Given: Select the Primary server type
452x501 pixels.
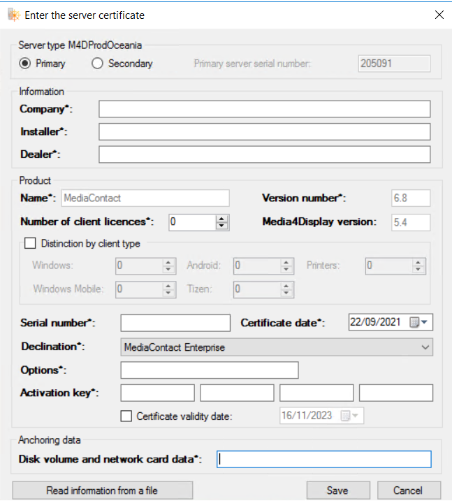Looking at the screenshot, I should (x=26, y=64).
